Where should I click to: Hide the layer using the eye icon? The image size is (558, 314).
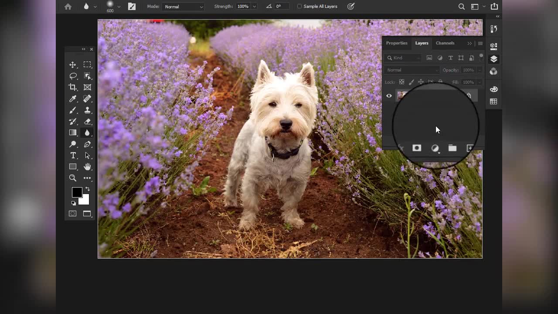click(389, 96)
